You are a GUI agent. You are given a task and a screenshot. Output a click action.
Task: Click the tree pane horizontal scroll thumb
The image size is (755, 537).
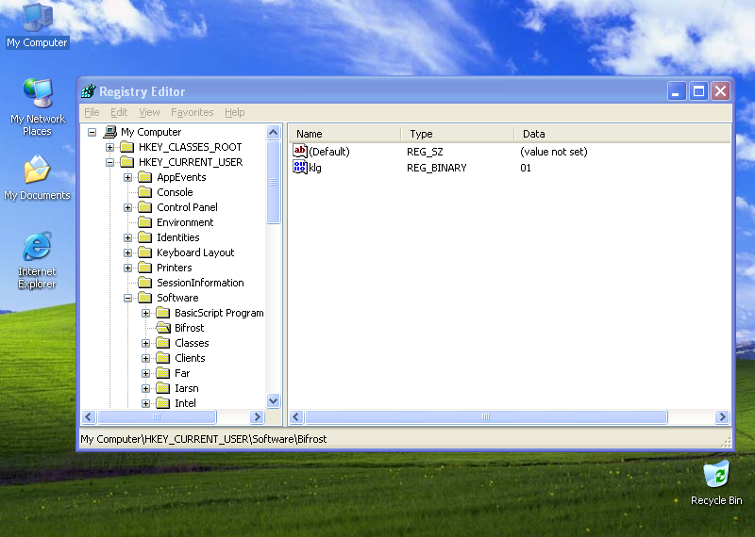(x=157, y=416)
